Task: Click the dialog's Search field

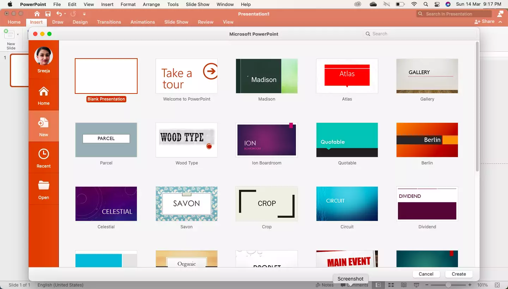Action: pyautogui.click(x=420, y=34)
